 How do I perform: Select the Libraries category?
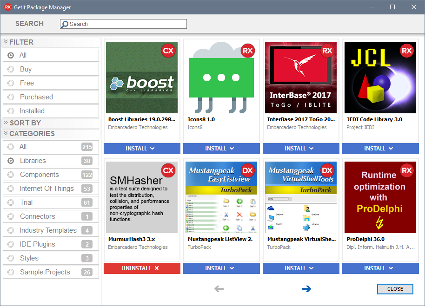tap(51, 161)
